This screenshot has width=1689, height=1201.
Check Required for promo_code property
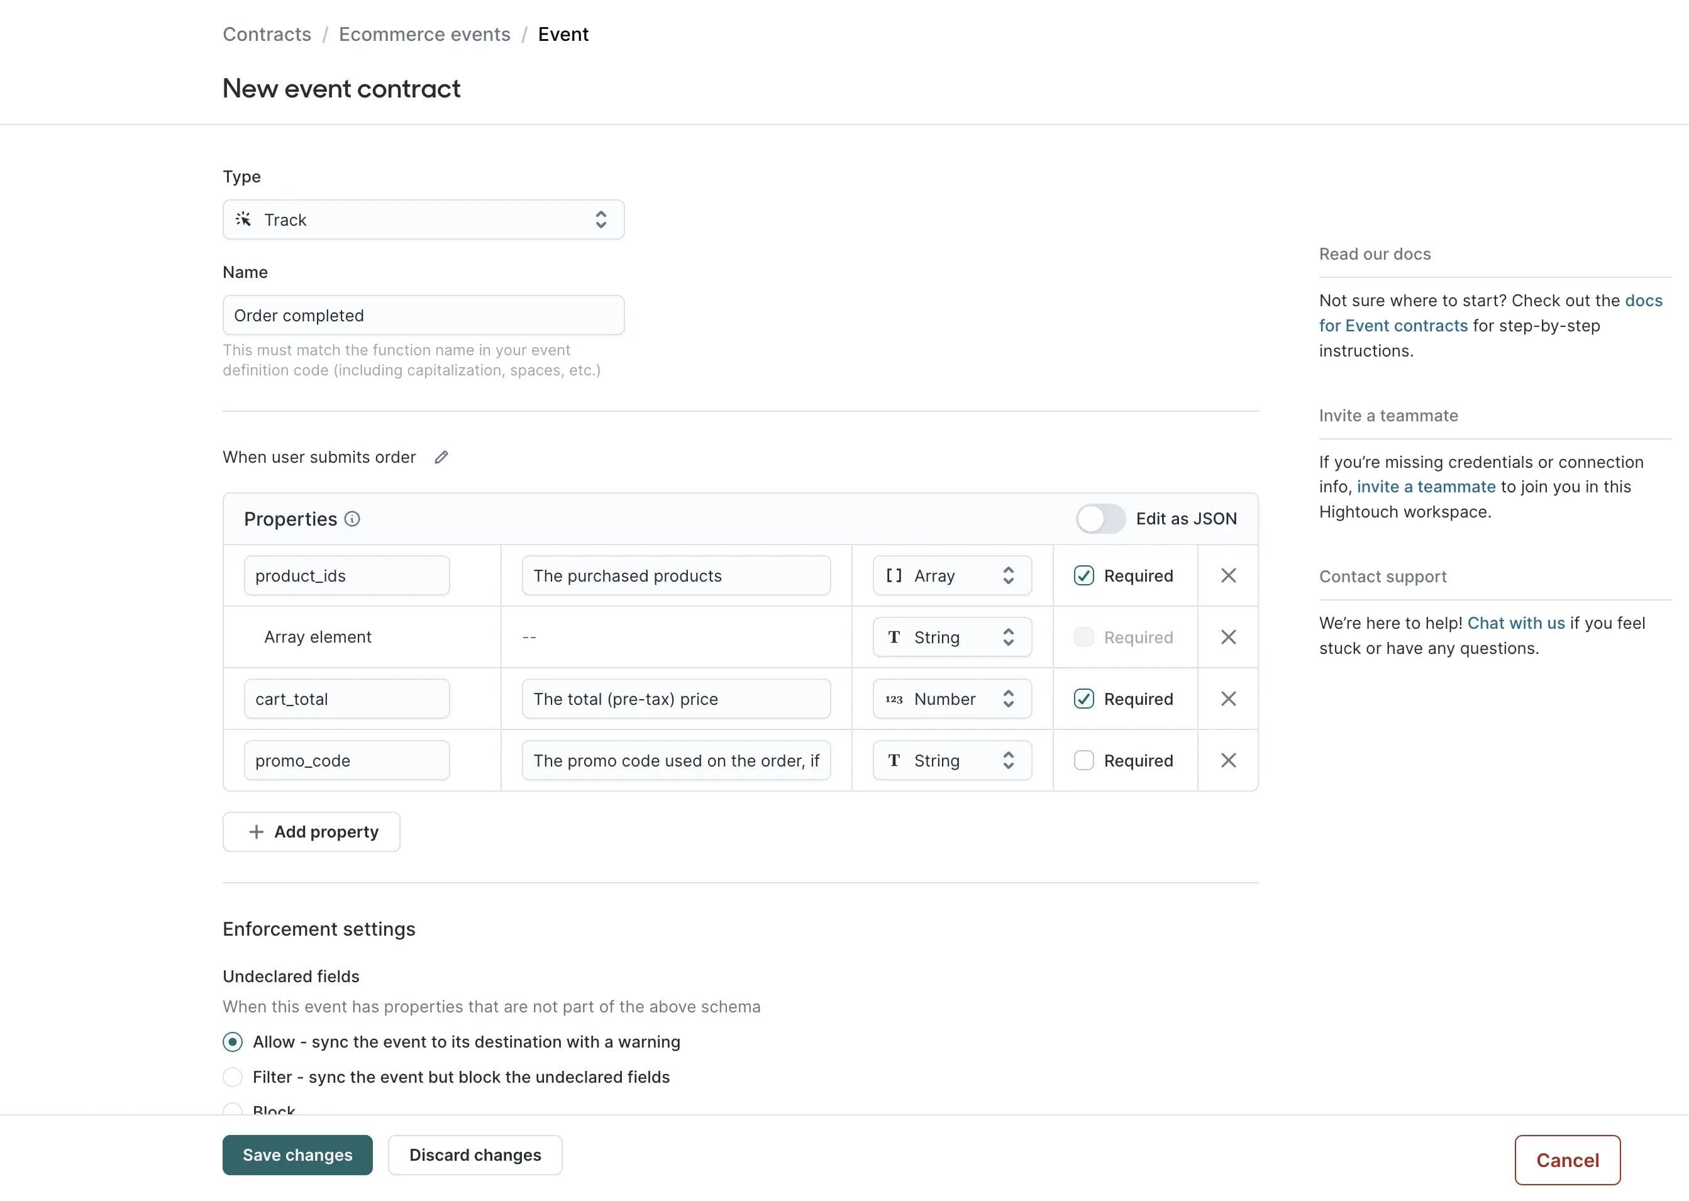(x=1084, y=760)
